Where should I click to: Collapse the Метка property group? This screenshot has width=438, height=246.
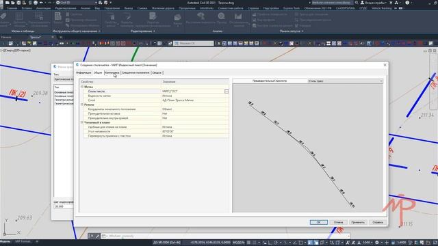[82, 87]
